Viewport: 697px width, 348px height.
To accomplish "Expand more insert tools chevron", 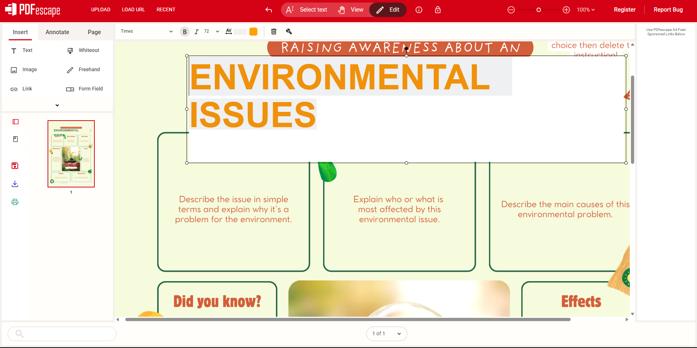I will (x=57, y=105).
